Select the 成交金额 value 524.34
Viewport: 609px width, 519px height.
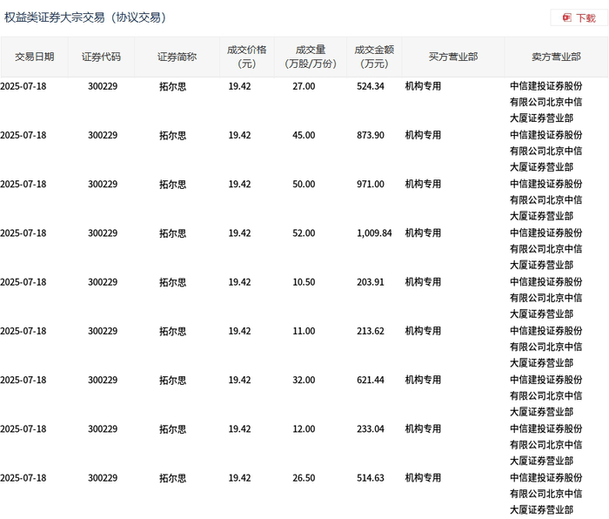(x=371, y=86)
